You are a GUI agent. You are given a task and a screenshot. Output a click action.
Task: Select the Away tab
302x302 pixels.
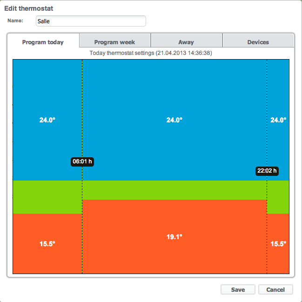pyautogui.click(x=186, y=42)
